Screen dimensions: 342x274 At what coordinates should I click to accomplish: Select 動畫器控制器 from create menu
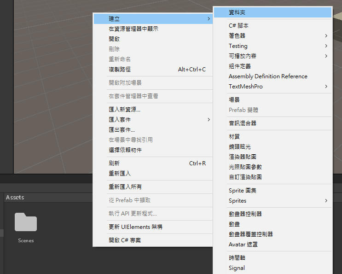[x=245, y=214]
